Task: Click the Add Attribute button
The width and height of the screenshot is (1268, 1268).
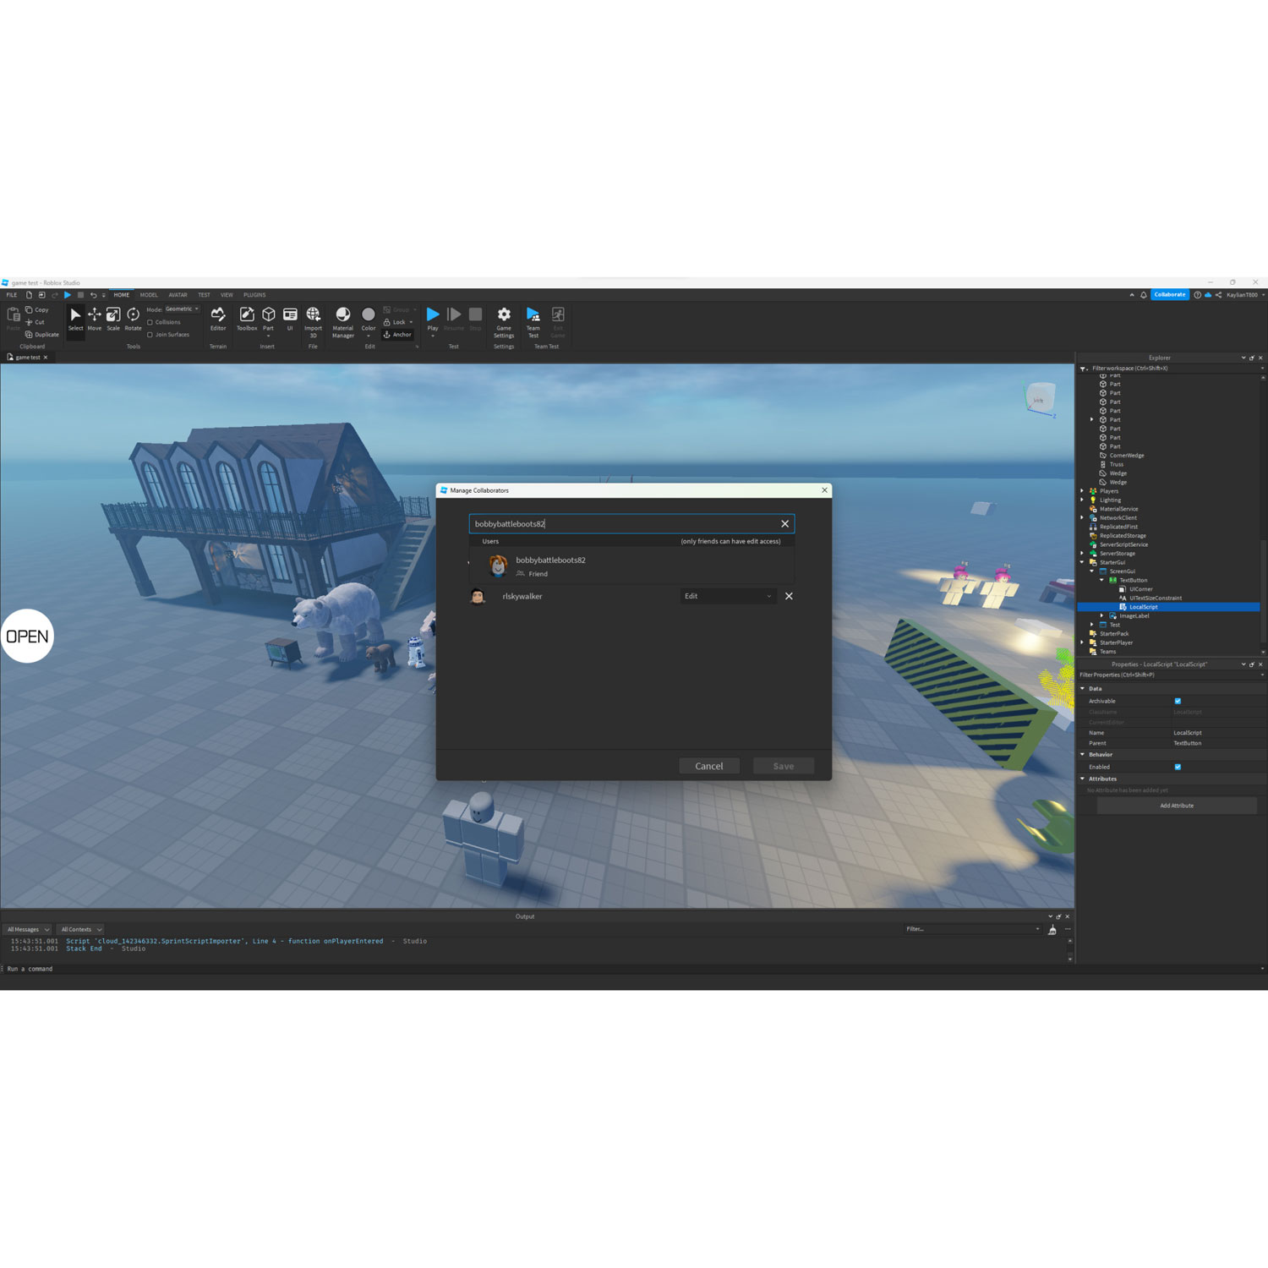Action: click(x=1177, y=806)
